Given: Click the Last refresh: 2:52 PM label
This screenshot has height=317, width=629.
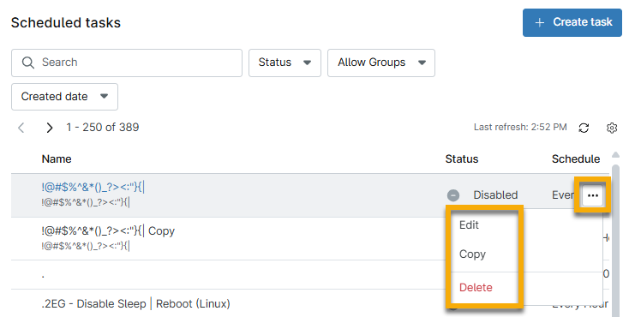Looking at the screenshot, I should (x=520, y=127).
